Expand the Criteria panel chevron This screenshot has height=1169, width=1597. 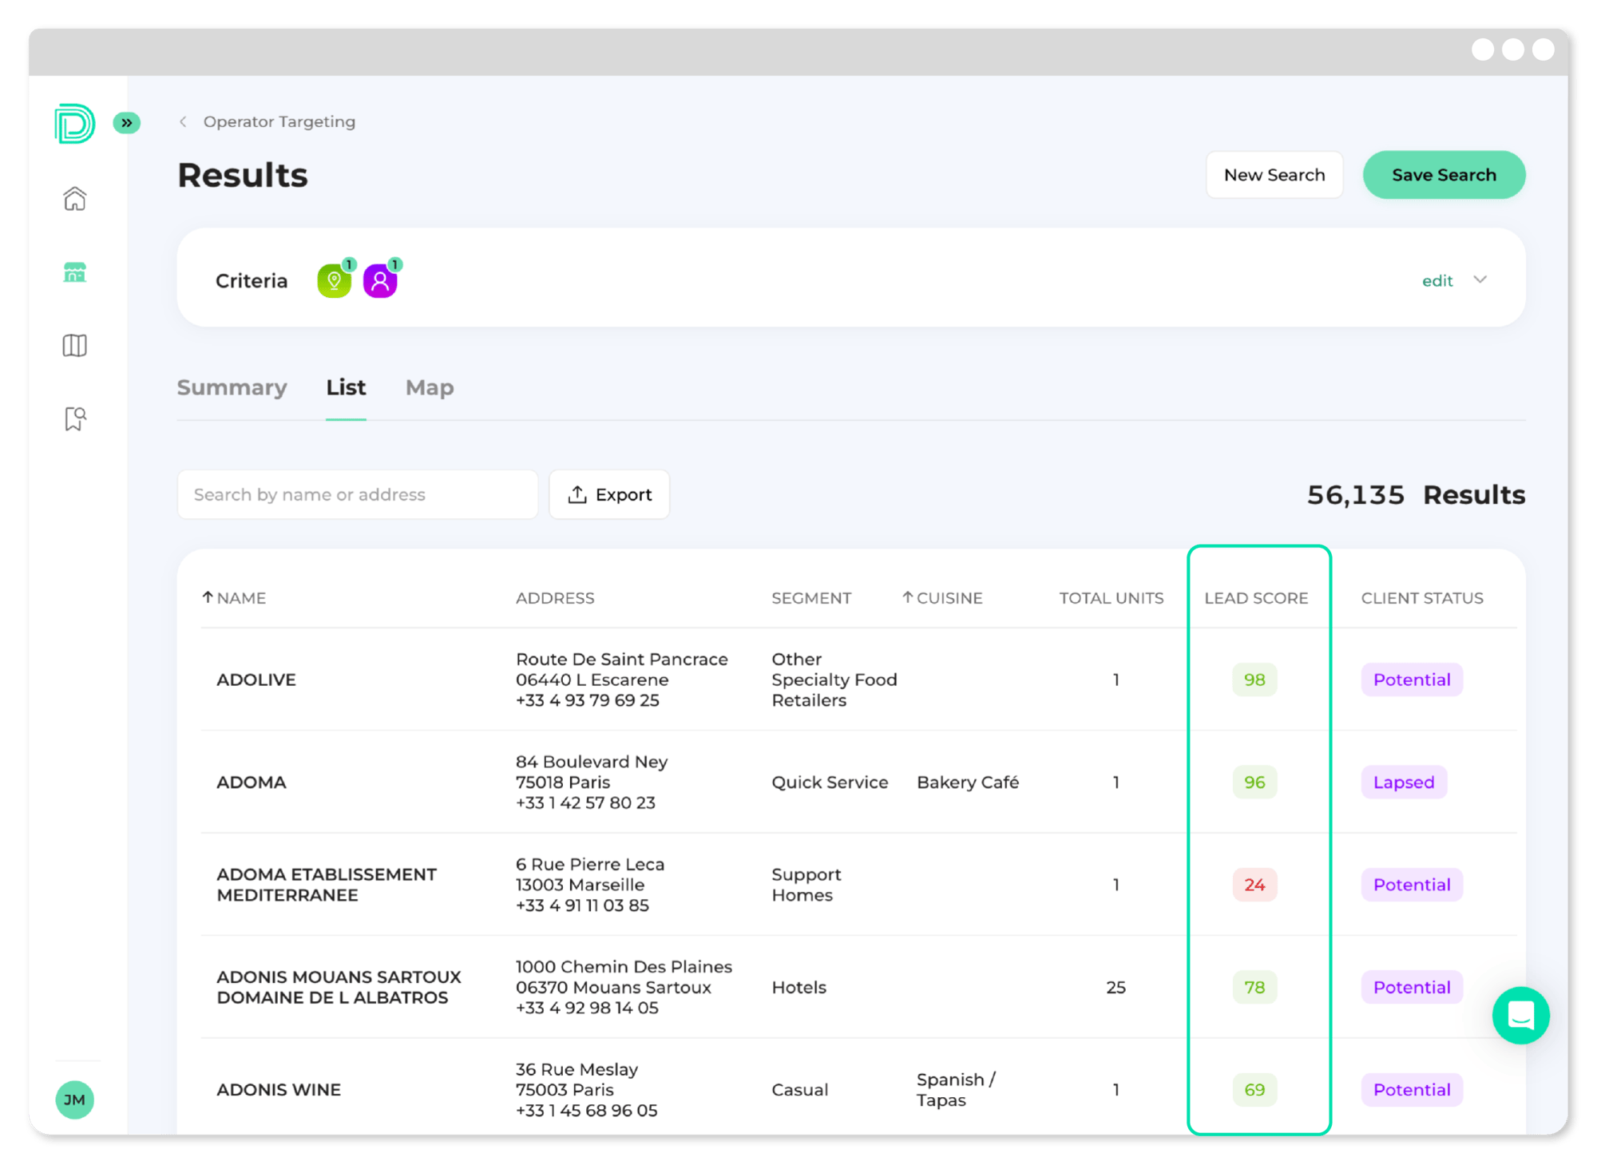pyautogui.click(x=1480, y=279)
